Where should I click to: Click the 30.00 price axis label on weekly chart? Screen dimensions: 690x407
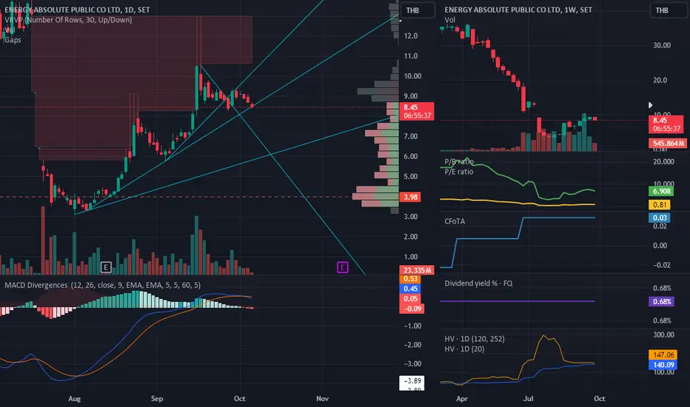[662, 45]
